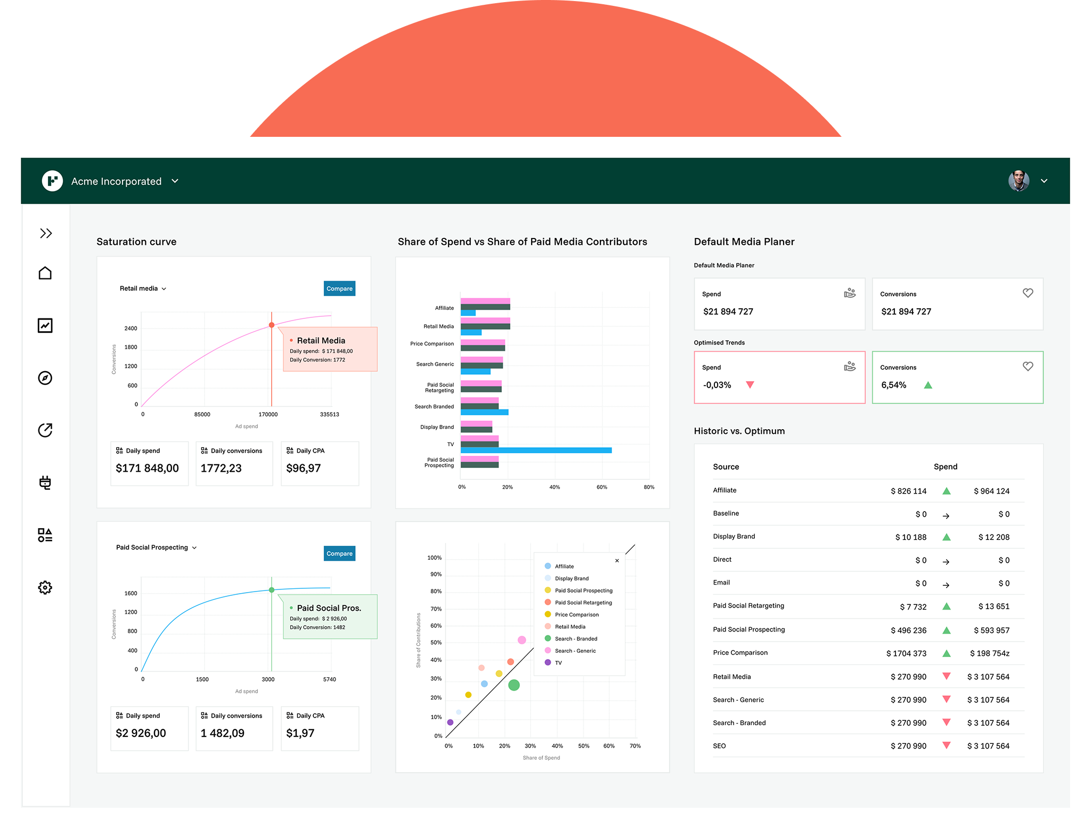Click the compass explore sidebar icon
Image resolution: width=1091 pixels, height=829 pixels.
click(45, 378)
